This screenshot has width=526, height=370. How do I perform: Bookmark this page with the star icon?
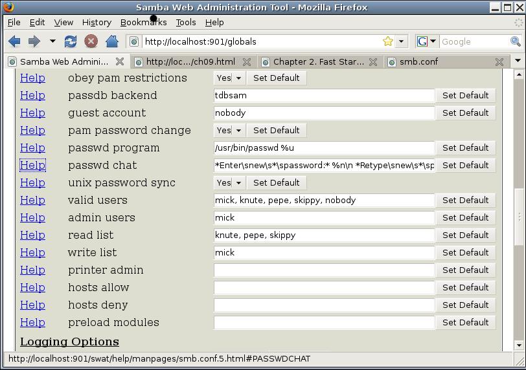387,41
